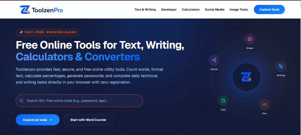Open the Text & Writing menu
The height and width of the screenshot is (135, 301).
[145, 10]
